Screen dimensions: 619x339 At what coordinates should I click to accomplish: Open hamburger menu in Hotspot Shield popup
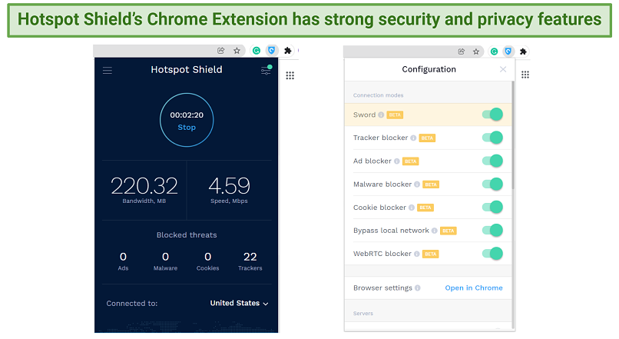click(x=108, y=70)
